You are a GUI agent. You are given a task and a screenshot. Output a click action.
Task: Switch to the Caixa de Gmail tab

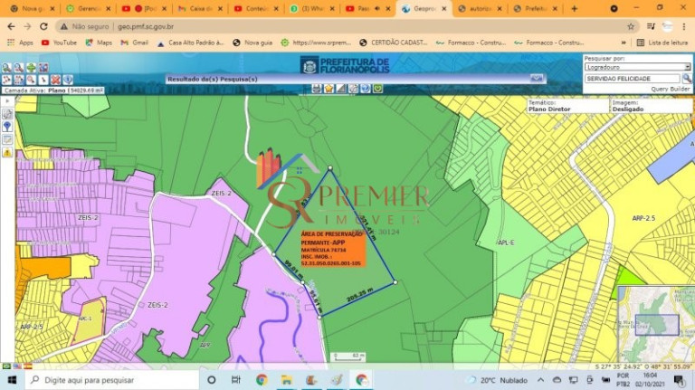[200, 8]
